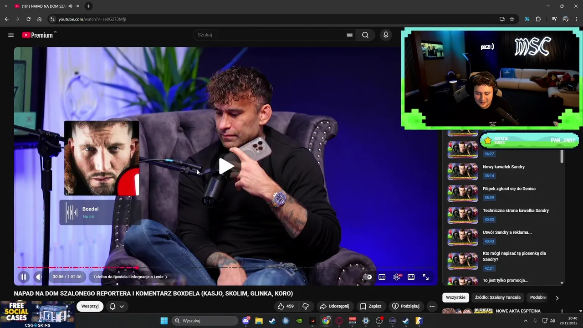Install app icon in address bar
583x328 pixels.
[502, 19]
